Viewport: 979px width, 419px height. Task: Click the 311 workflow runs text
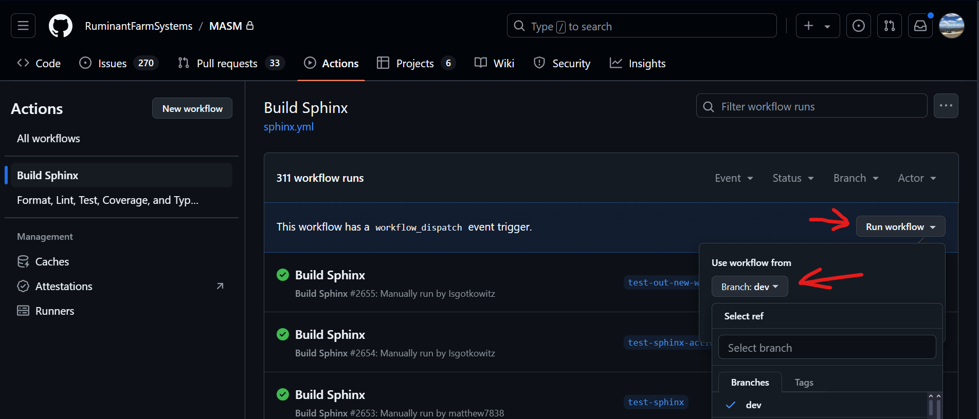point(320,178)
